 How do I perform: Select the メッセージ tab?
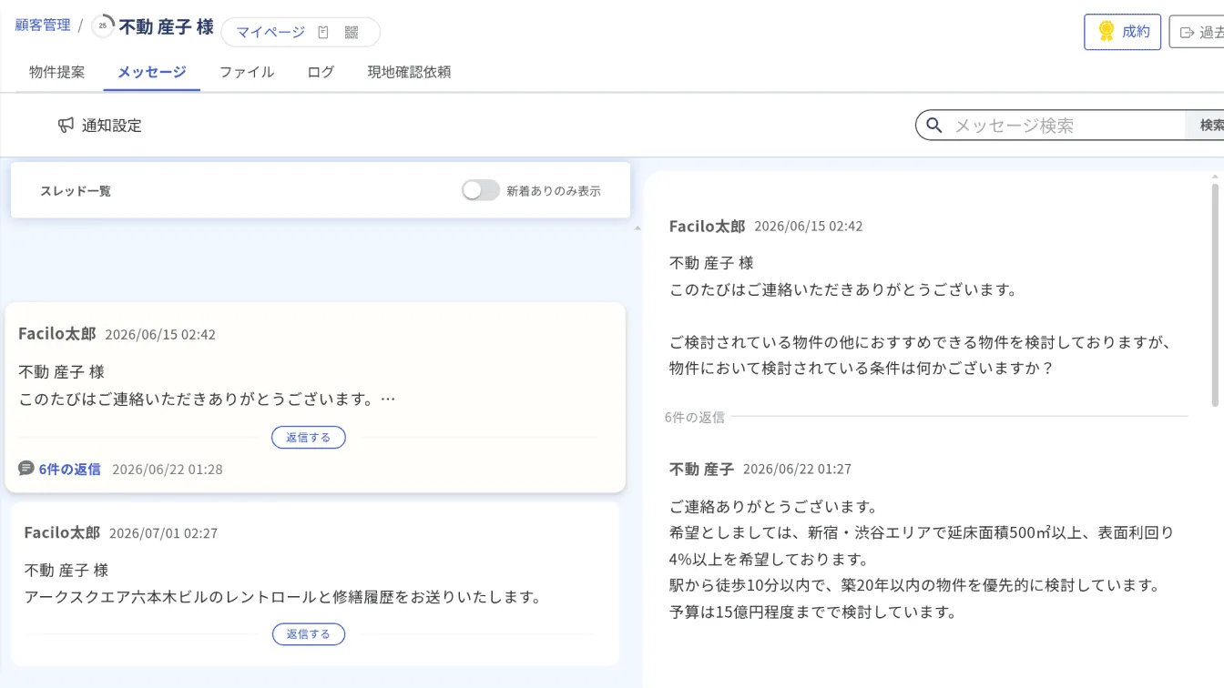tap(151, 72)
